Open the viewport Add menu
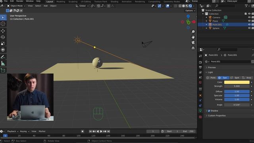Viewport: 254px width, 143px height. [x=46, y=6]
